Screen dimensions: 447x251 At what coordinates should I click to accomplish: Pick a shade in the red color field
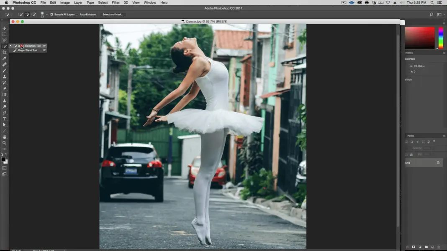point(420,38)
